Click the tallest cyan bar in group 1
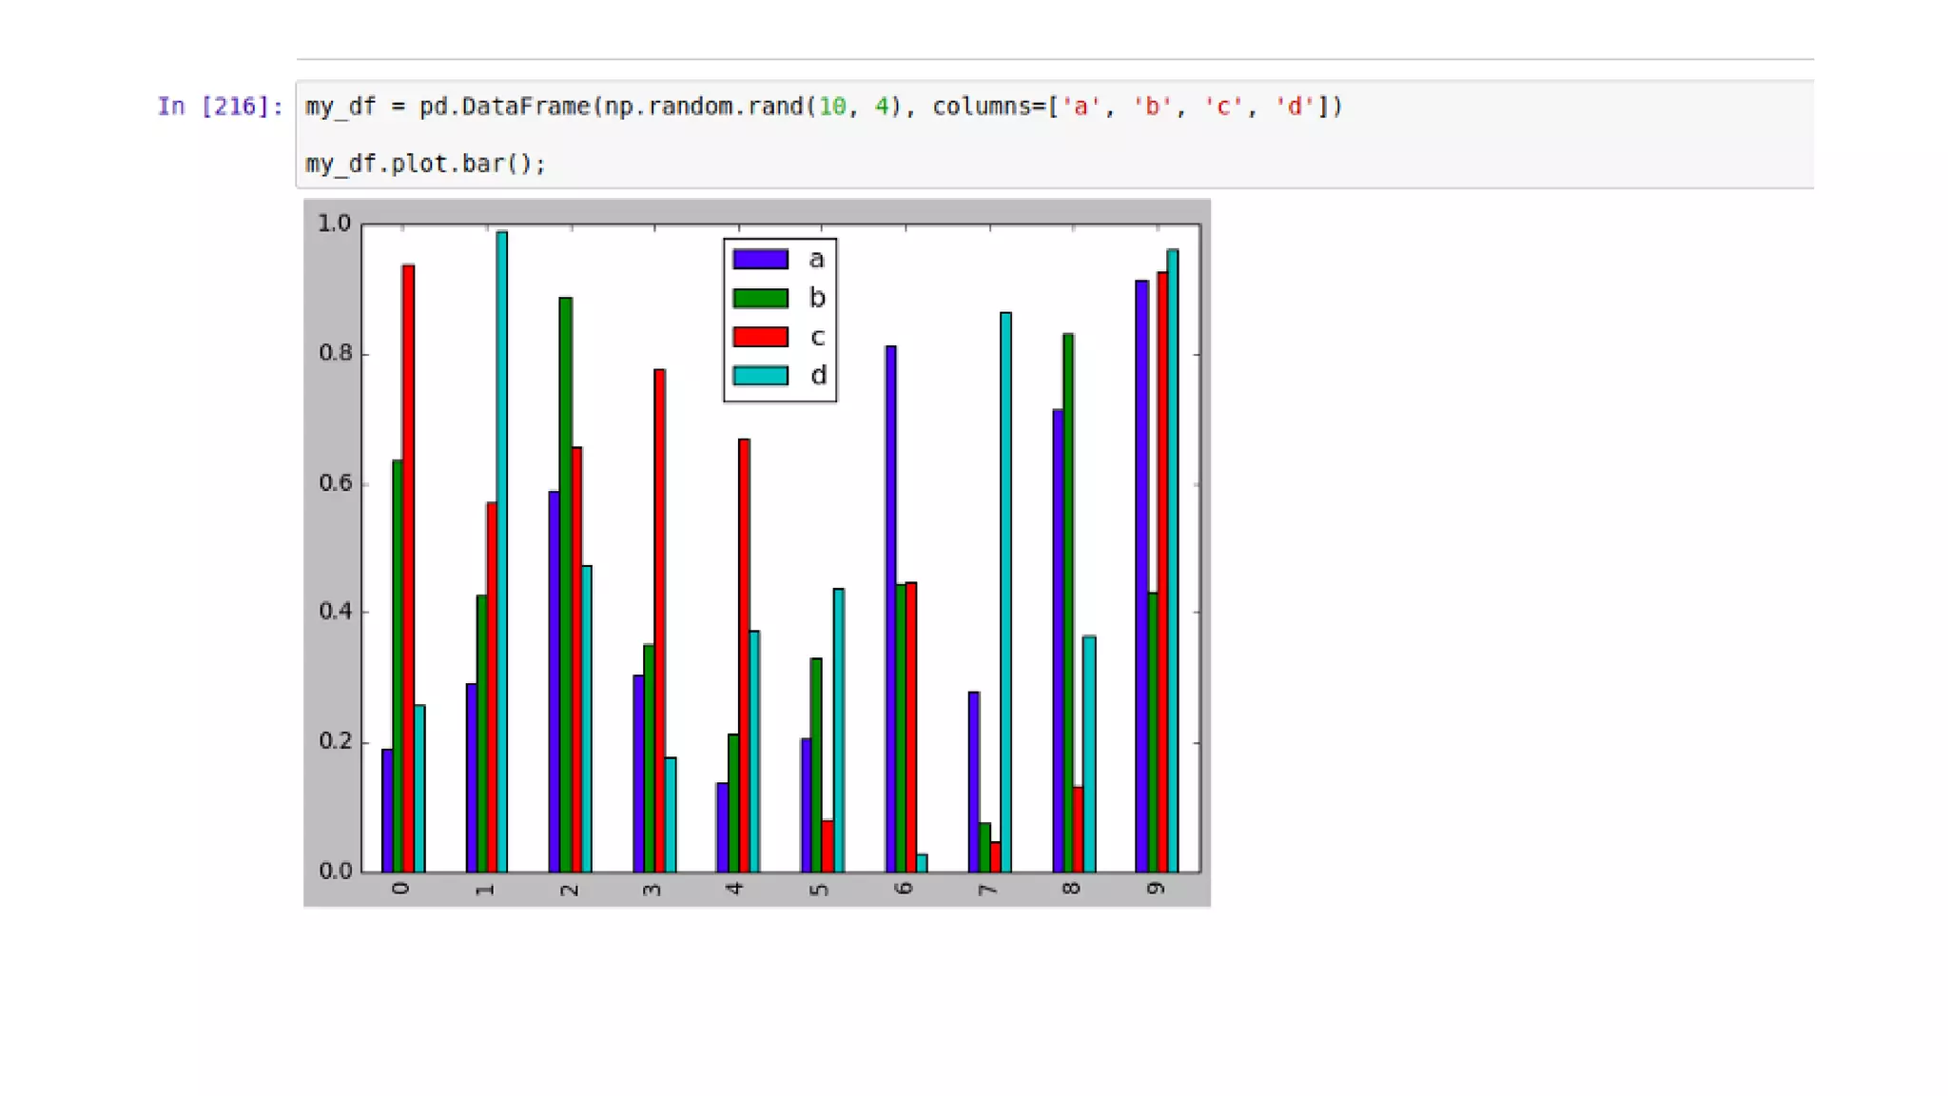Screen dimensions: 1948x1096 pyautogui.click(x=501, y=552)
